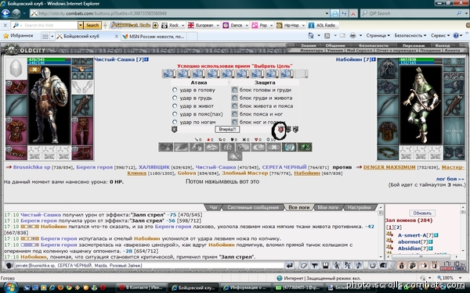
Task: Switch to the "Мои логи" tab
Action: pyautogui.click(x=328, y=207)
